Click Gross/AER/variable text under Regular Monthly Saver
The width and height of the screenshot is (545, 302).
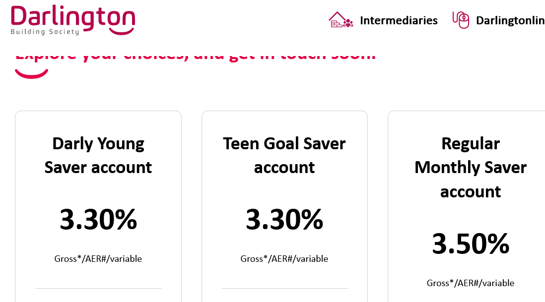coord(471,283)
